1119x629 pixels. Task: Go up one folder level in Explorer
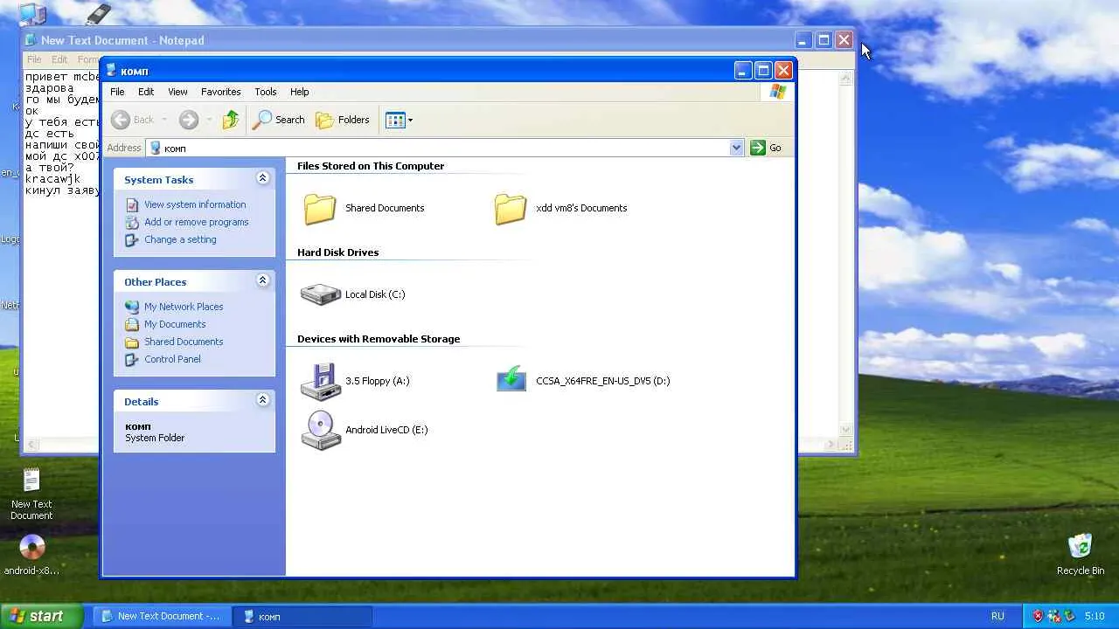pyautogui.click(x=231, y=120)
